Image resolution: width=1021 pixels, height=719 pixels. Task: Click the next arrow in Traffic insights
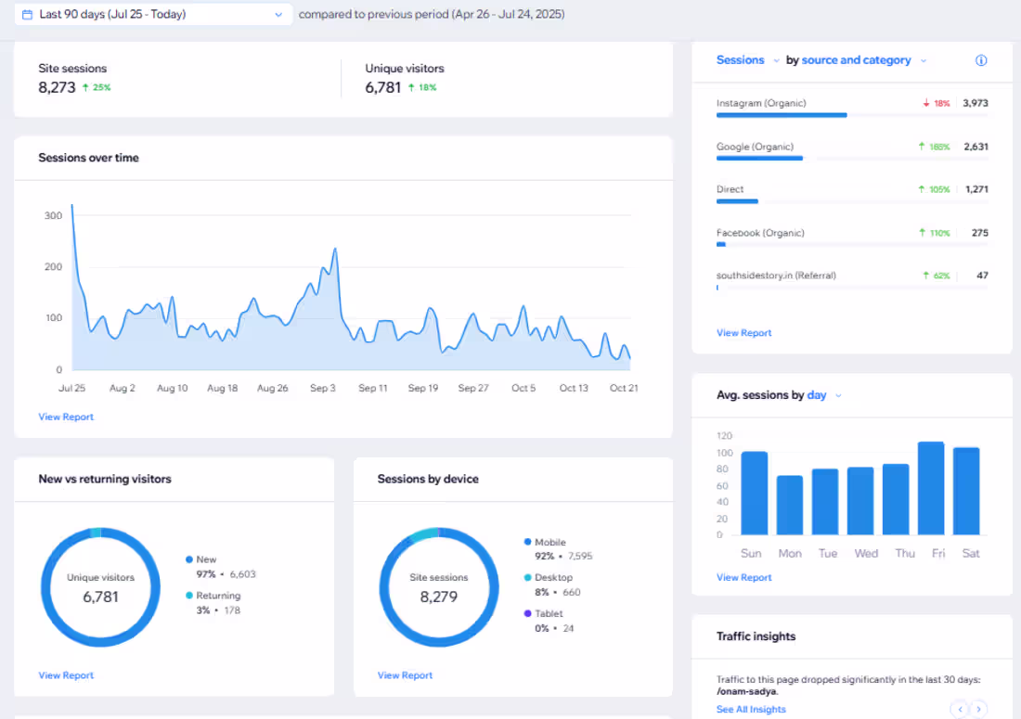979,708
